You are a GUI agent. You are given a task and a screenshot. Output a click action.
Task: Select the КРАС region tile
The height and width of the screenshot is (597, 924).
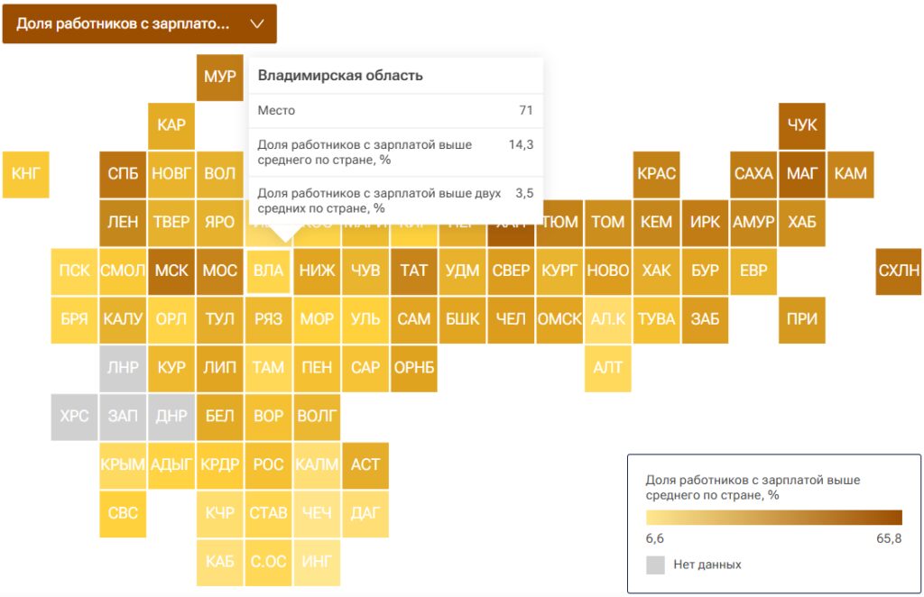657,174
